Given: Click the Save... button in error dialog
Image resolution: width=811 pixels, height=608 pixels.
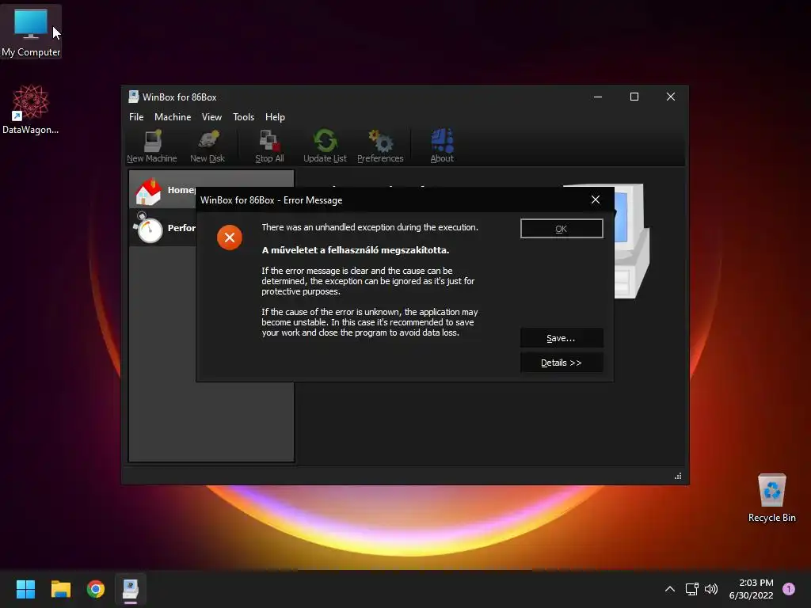Looking at the screenshot, I should (x=562, y=338).
